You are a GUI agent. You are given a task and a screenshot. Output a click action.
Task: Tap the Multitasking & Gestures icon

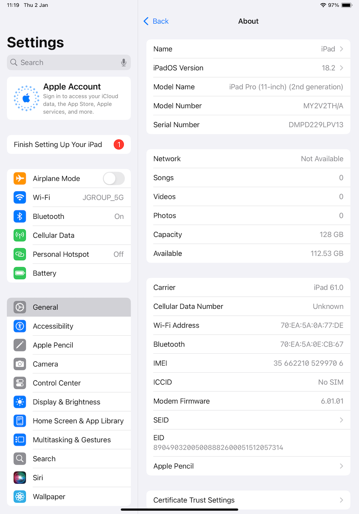coord(20,440)
